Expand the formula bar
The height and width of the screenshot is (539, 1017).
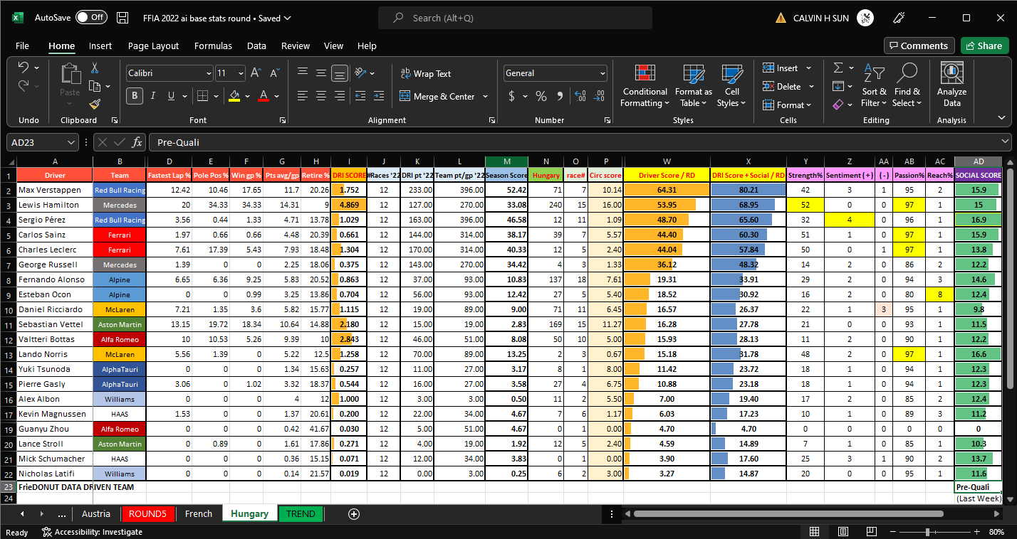click(x=1005, y=142)
